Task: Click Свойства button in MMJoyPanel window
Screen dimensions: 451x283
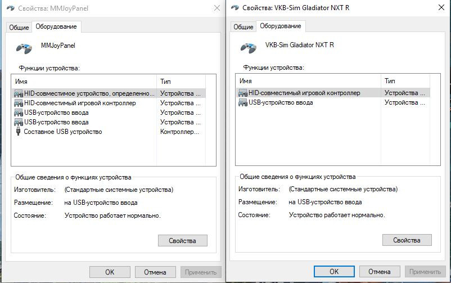Action: (x=182, y=241)
